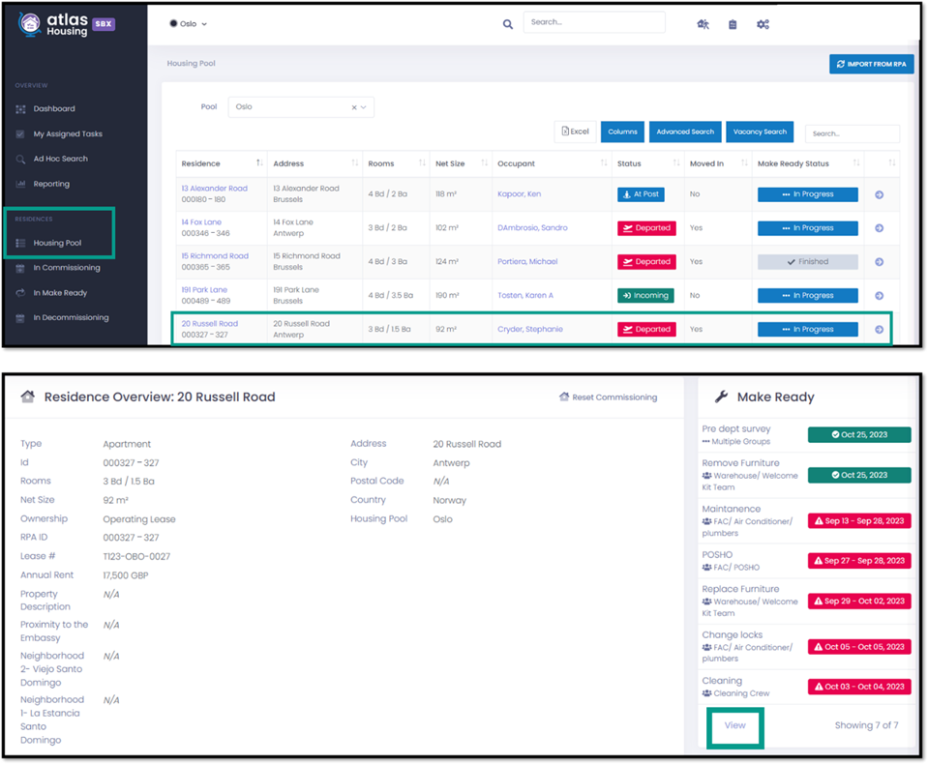Click At Post status badge
The width and height of the screenshot is (928, 764).
(641, 194)
